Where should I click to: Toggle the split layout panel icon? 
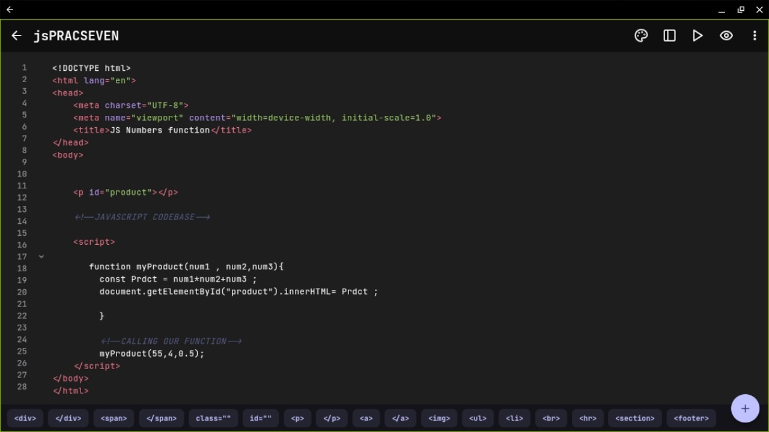coord(669,35)
